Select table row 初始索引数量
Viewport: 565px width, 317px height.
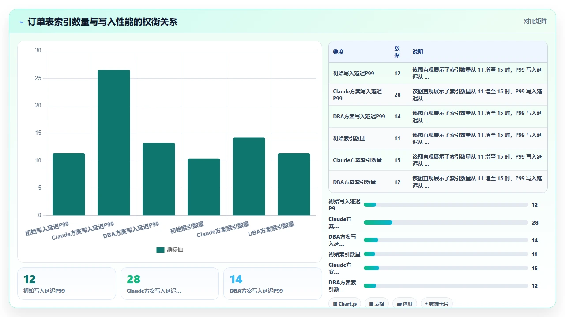coord(438,138)
